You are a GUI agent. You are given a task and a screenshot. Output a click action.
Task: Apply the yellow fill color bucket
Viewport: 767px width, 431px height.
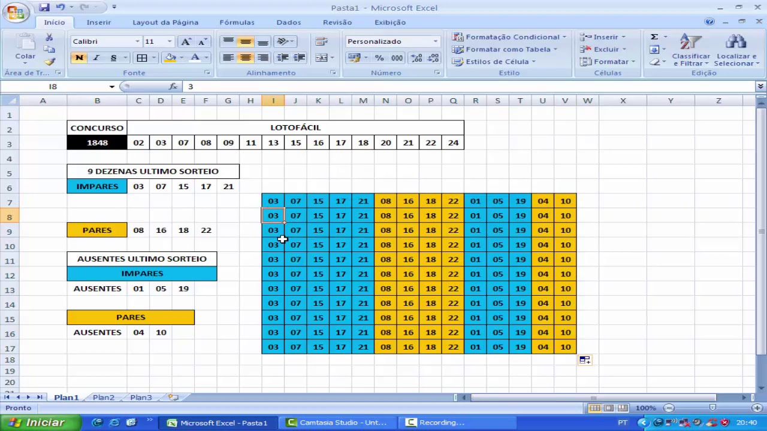170,58
